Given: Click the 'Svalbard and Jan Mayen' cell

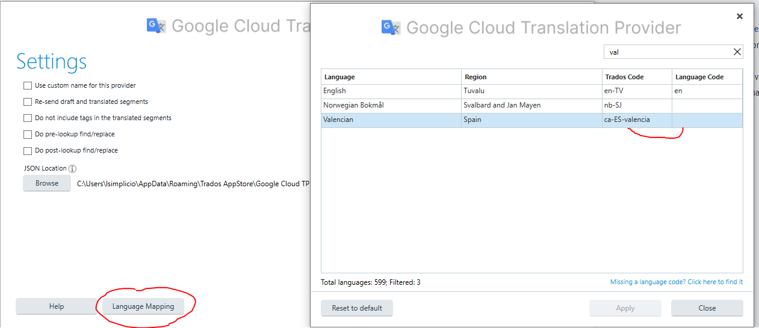Looking at the screenshot, I should 532,106.
